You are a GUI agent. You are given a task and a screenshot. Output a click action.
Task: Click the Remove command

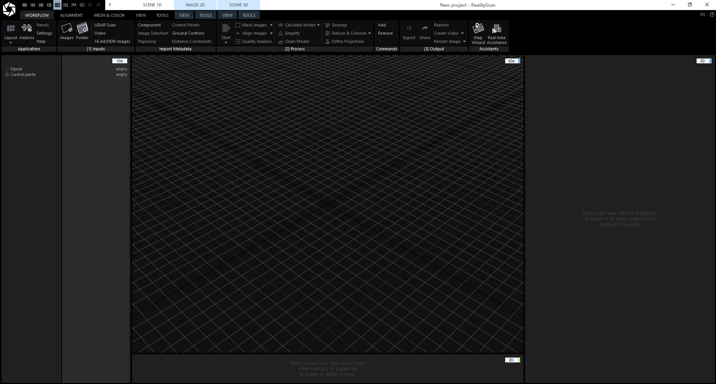pyautogui.click(x=385, y=33)
